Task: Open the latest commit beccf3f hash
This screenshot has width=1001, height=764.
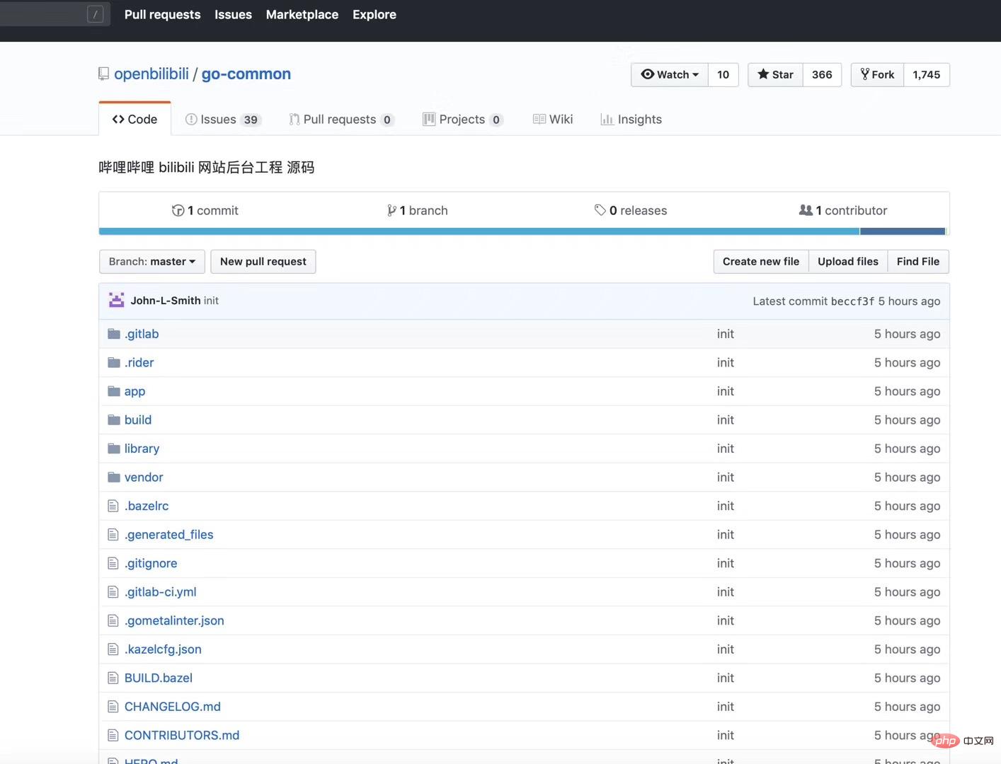Action: [x=853, y=301]
